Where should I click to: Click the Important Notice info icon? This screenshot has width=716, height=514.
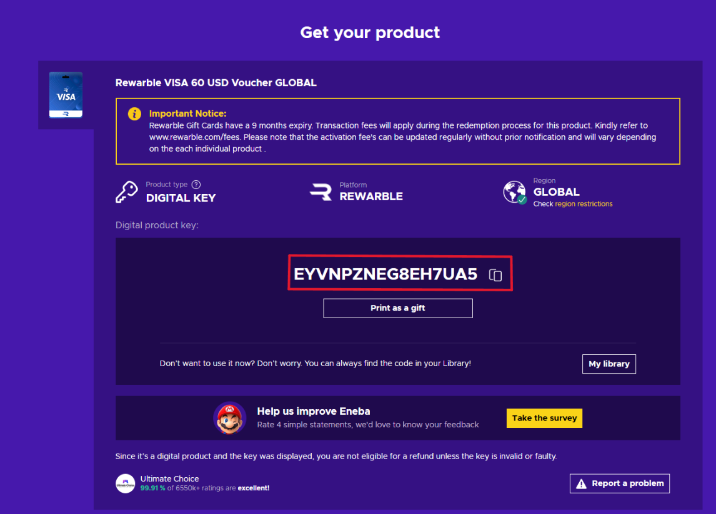[134, 114]
